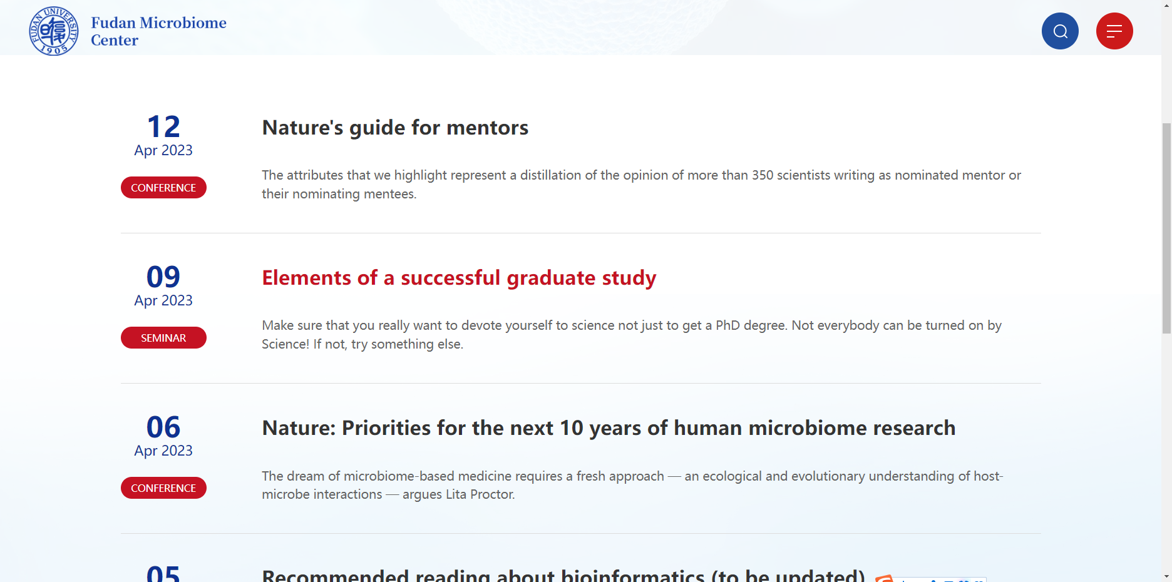Click the graduate study summary text
Viewport: 1172px width, 582px height.
tap(632, 335)
